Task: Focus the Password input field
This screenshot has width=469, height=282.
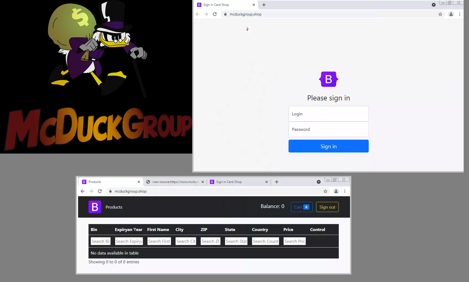Action: click(329, 129)
